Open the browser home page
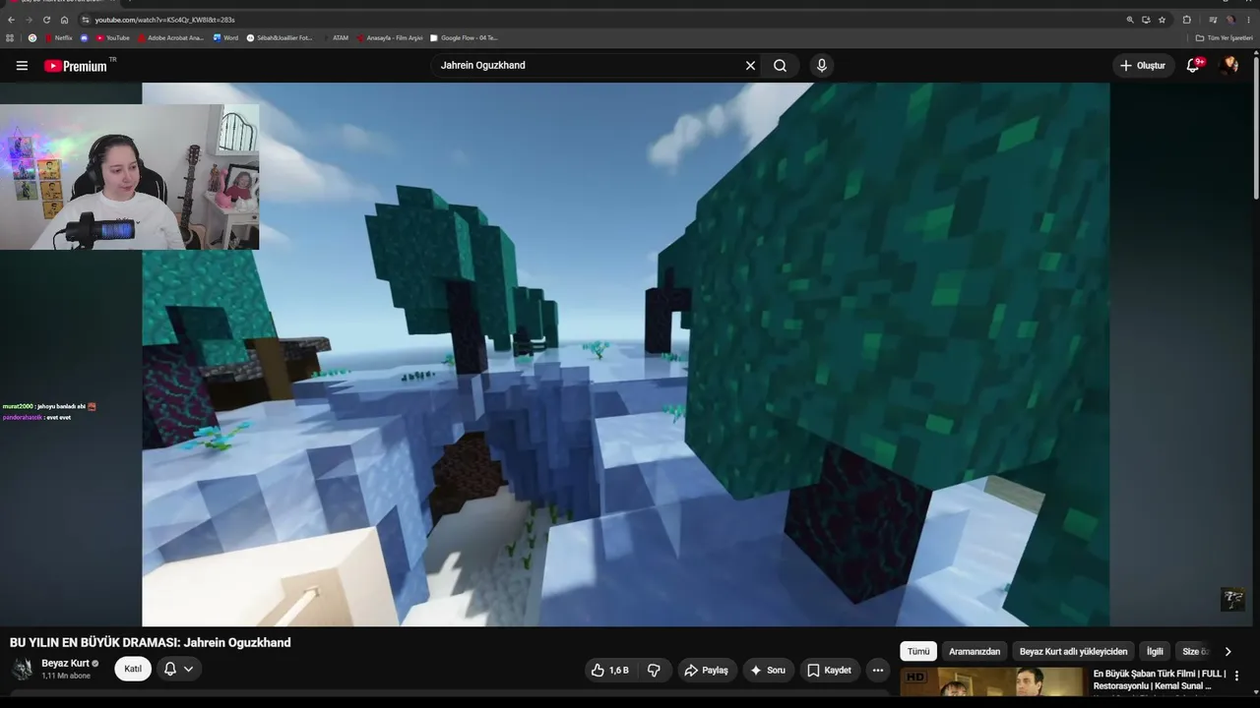 tap(64, 20)
